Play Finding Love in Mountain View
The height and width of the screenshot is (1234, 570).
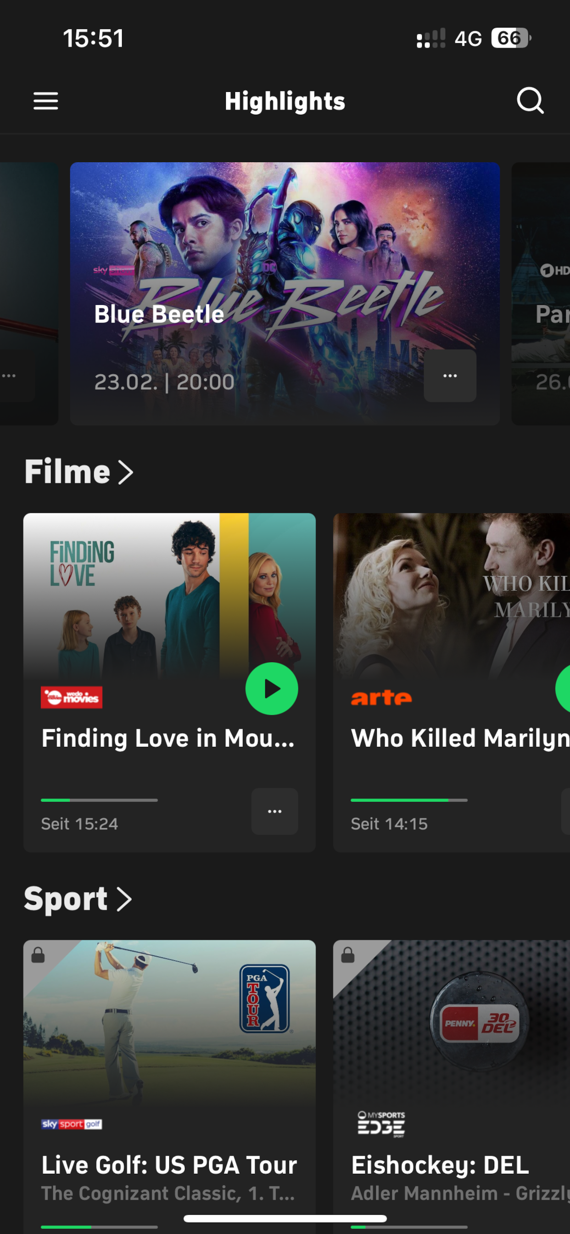click(x=272, y=689)
